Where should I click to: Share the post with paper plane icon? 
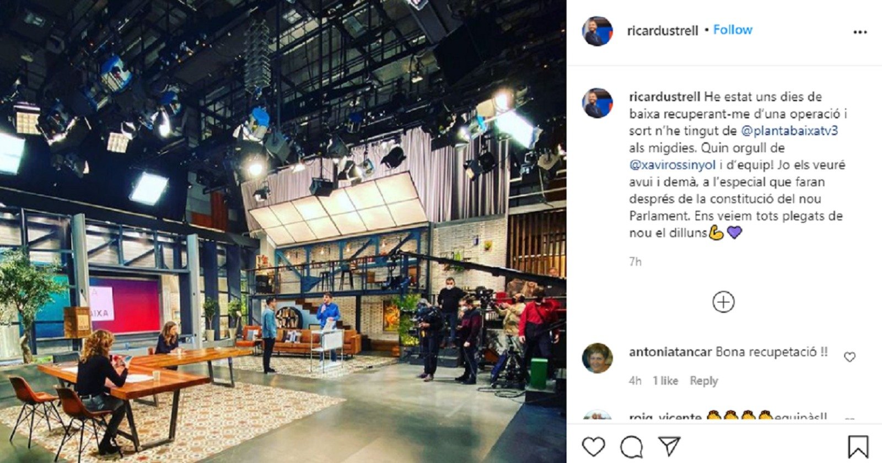[x=669, y=446]
